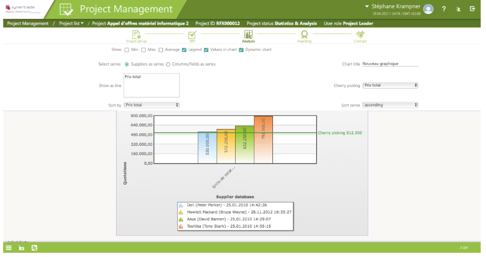Open the Contract handshake icon

point(360,35)
